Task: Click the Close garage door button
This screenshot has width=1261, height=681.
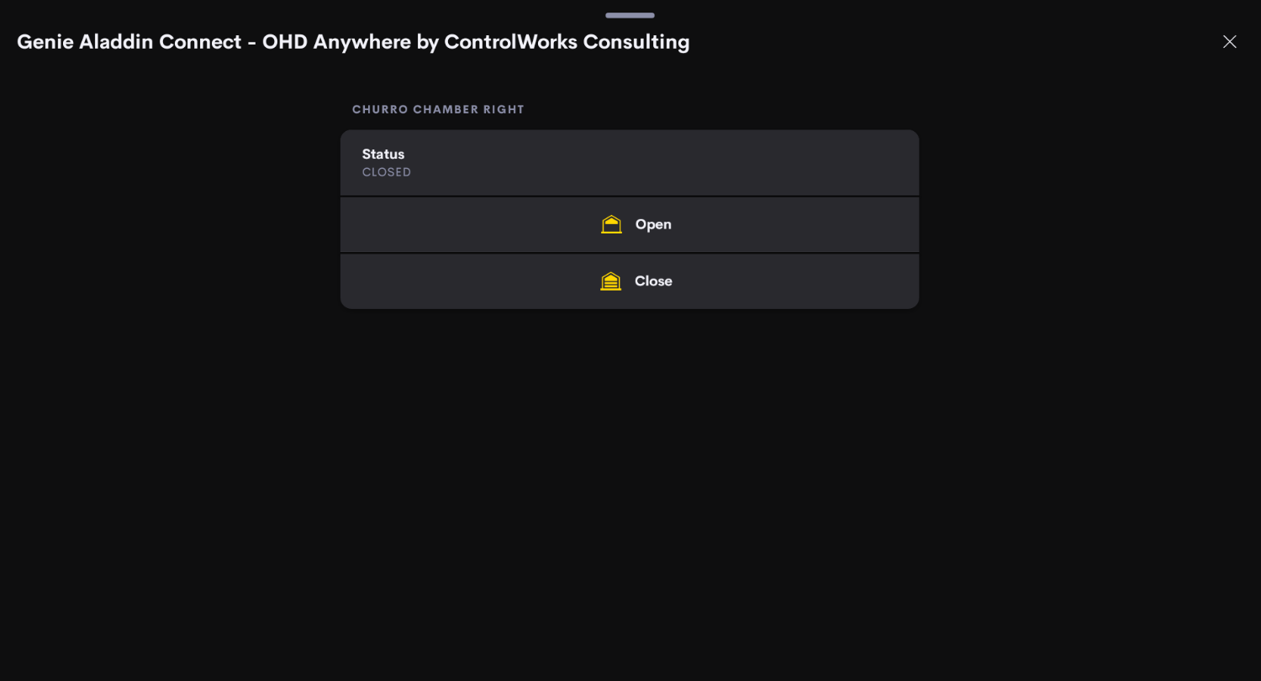Action: (x=630, y=281)
